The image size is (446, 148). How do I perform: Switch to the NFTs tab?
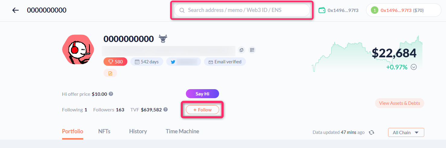104,131
